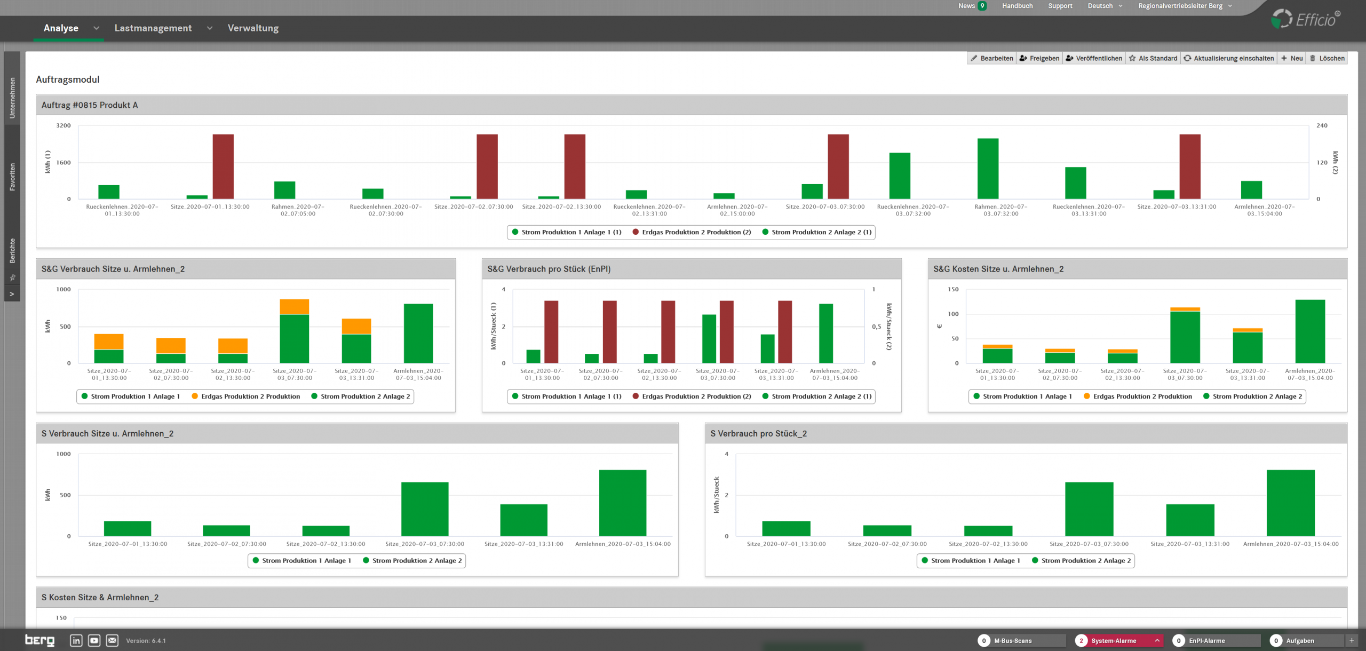This screenshot has width=1366, height=651.
Task: Click the green Rahmen_2020-07-03 bar in Auftrag chart
Action: click(988, 169)
